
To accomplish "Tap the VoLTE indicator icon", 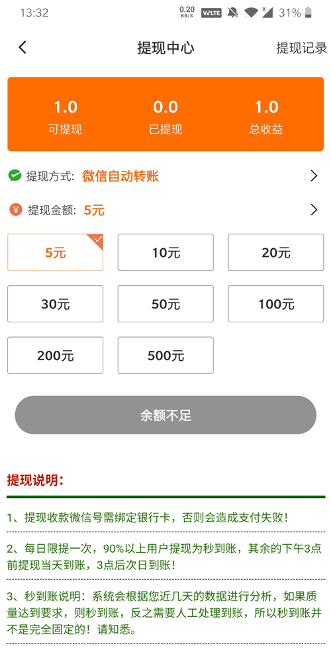I will click(x=211, y=13).
